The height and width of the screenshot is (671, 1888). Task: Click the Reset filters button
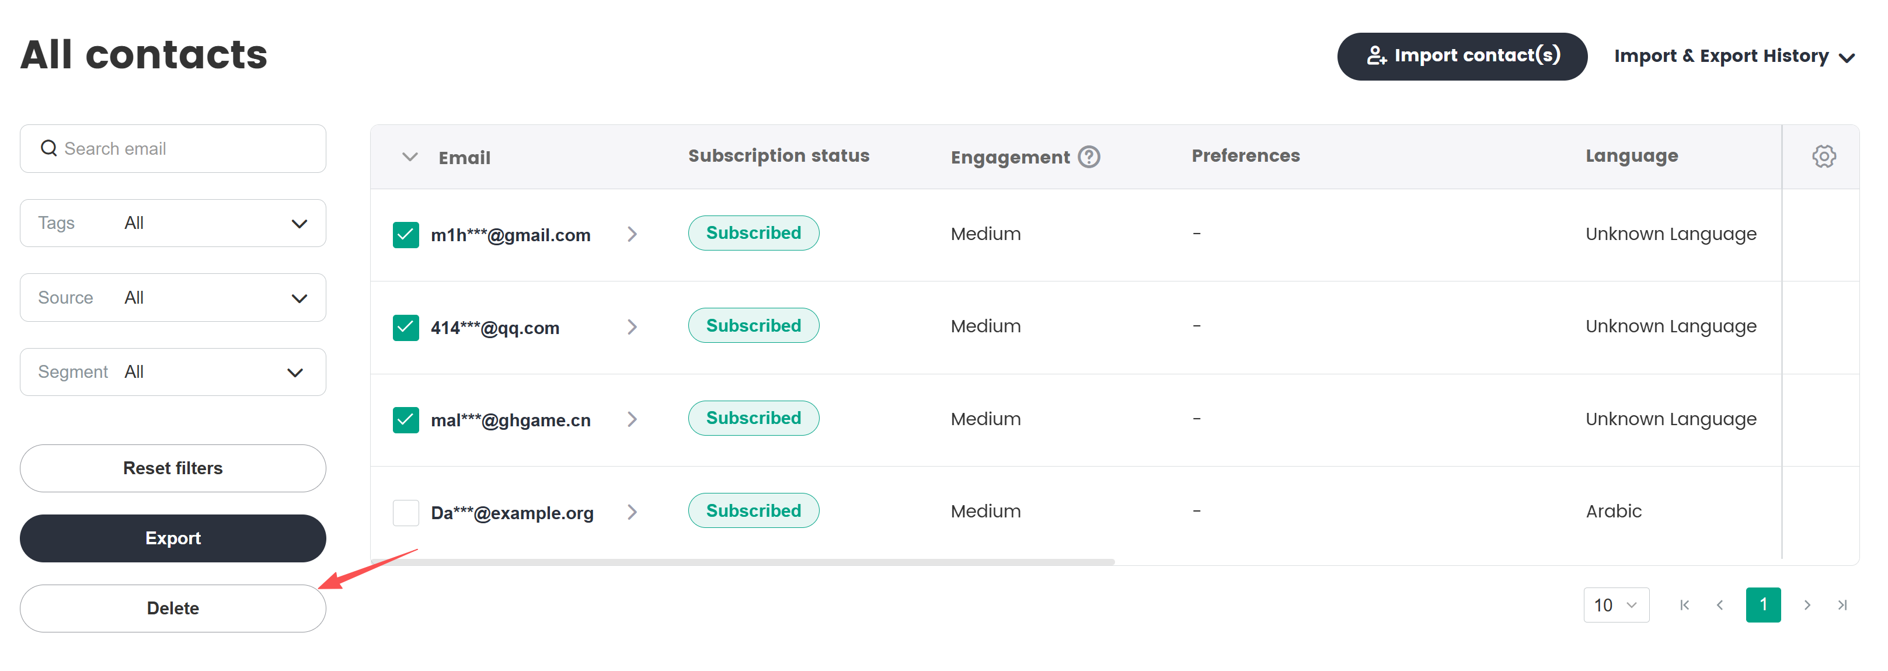[173, 468]
